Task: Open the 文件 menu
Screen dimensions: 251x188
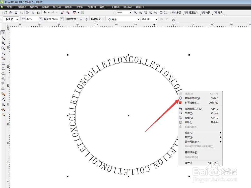Action: coord(11,7)
